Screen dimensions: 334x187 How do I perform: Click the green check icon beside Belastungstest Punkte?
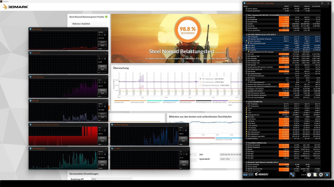[x=106, y=17]
